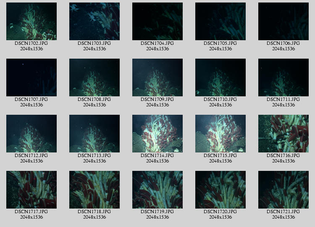Click the caption DSCN1719.JPG

pyautogui.click(x=157, y=212)
